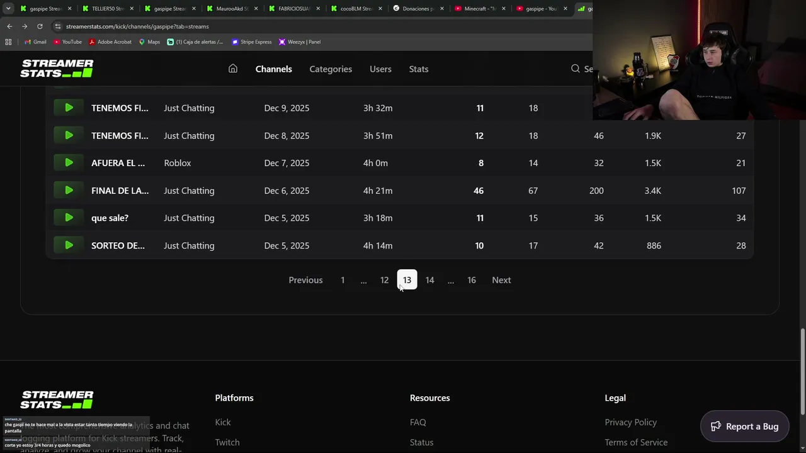Switch to the cocoBLM browser tab
Viewport: 806px width, 453px height.
(355, 9)
